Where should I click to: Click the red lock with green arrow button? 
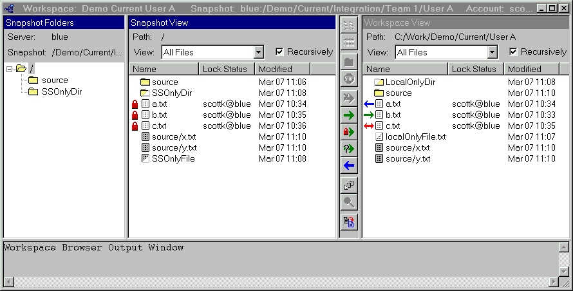point(348,132)
